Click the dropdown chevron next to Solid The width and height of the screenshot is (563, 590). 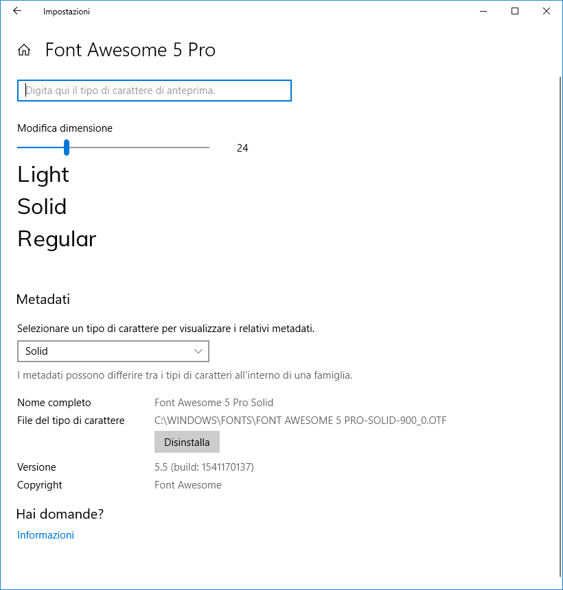pos(199,351)
